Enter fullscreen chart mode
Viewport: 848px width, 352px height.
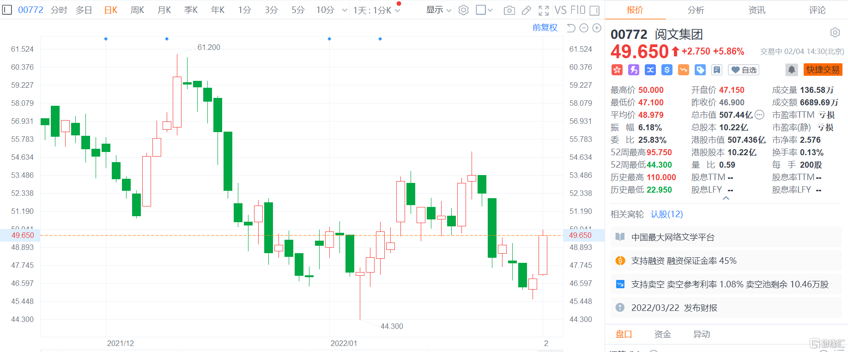click(x=544, y=10)
